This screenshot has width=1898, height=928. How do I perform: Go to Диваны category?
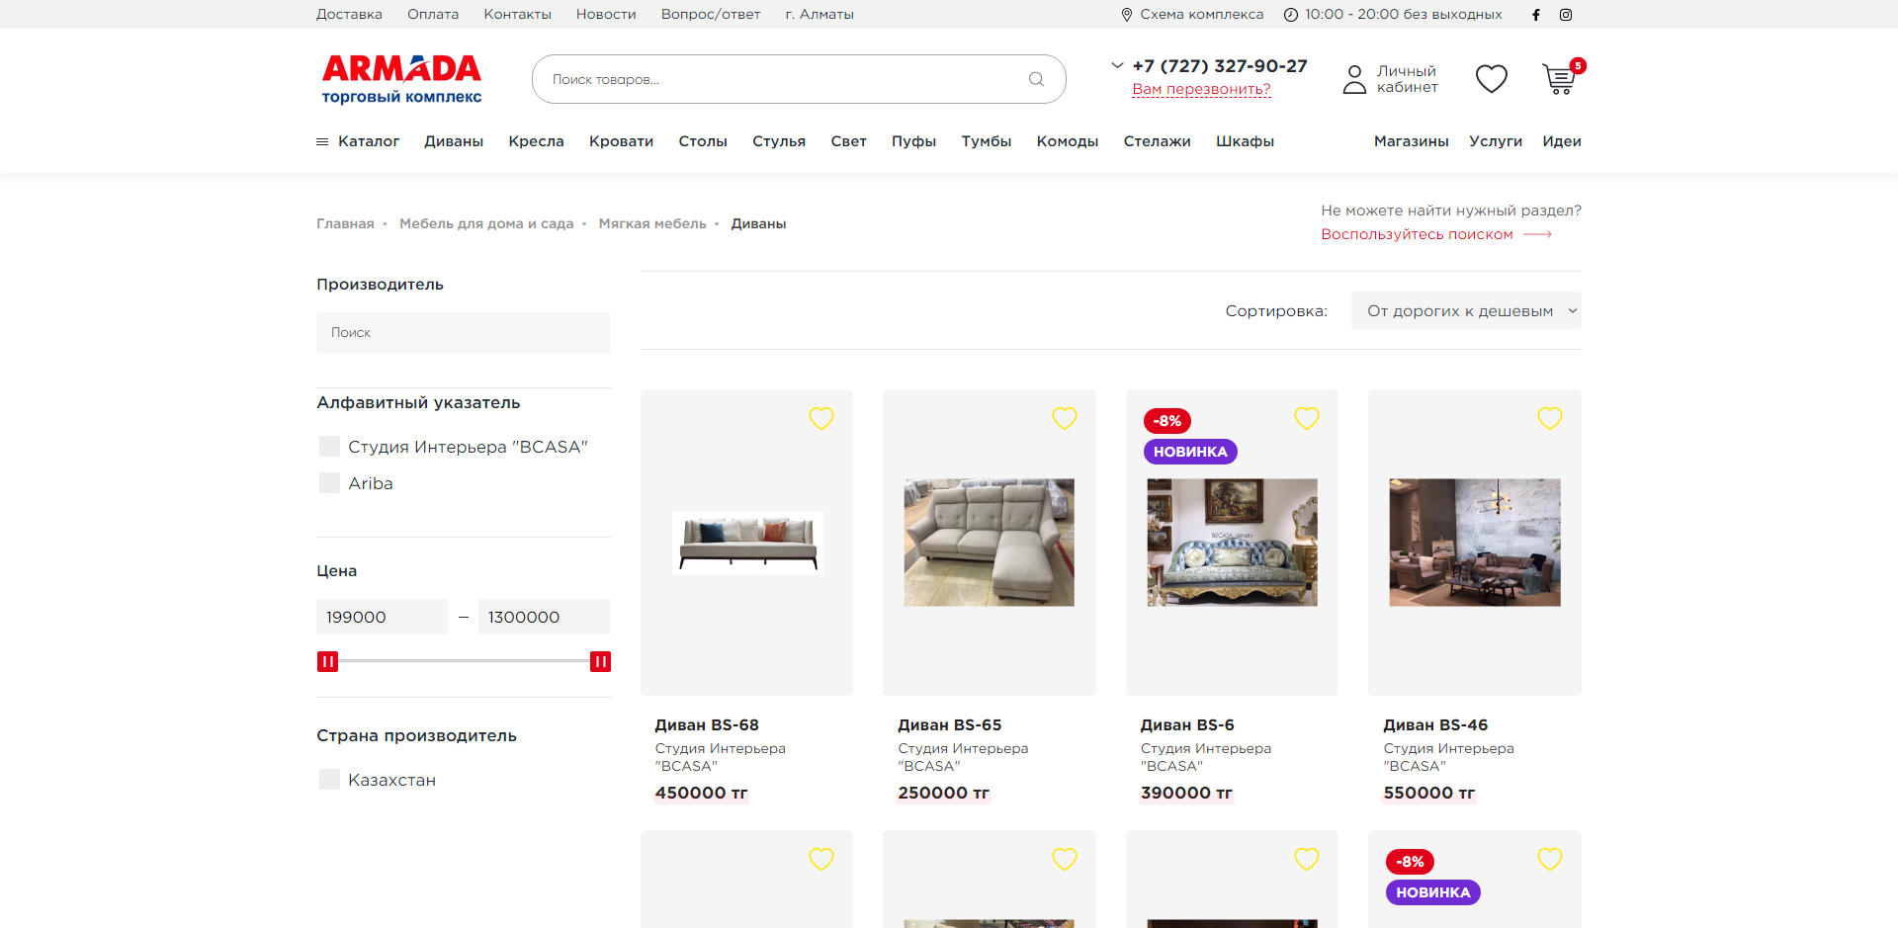point(454,141)
